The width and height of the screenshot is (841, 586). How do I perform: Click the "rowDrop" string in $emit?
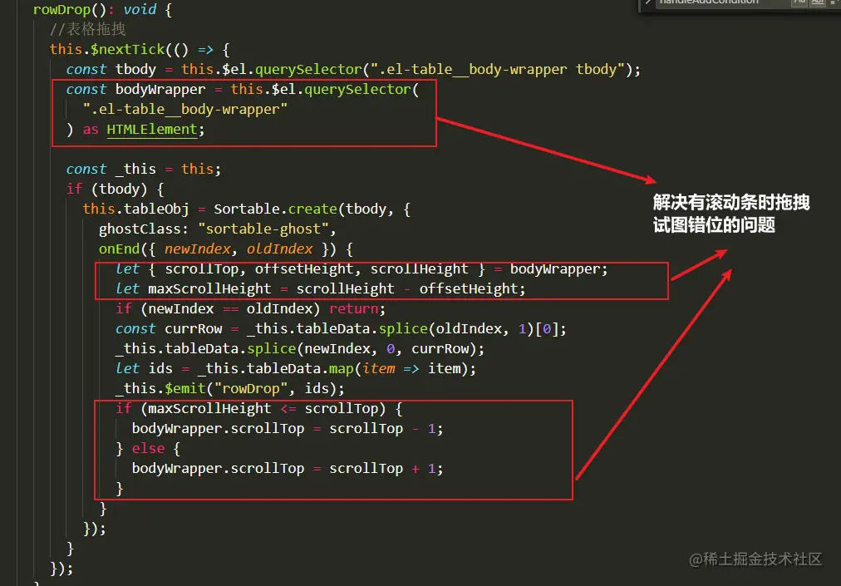[251, 388]
